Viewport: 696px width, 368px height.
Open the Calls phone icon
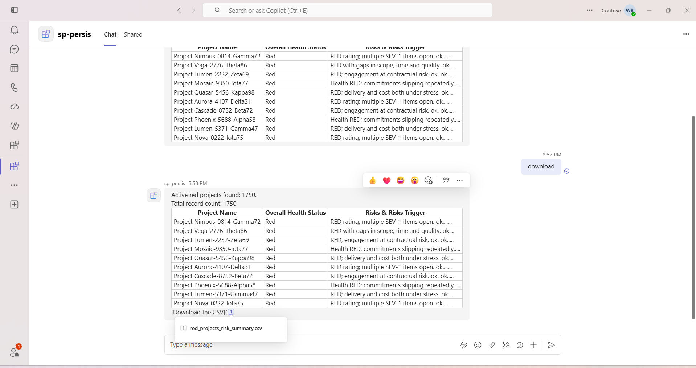pyautogui.click(x=15, y=88)
